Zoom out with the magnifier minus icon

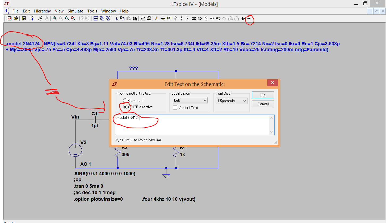pos(67,19)
